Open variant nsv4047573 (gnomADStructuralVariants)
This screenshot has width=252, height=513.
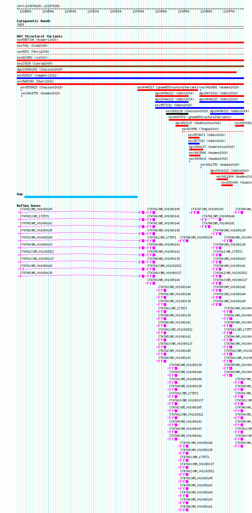[206, 120]
